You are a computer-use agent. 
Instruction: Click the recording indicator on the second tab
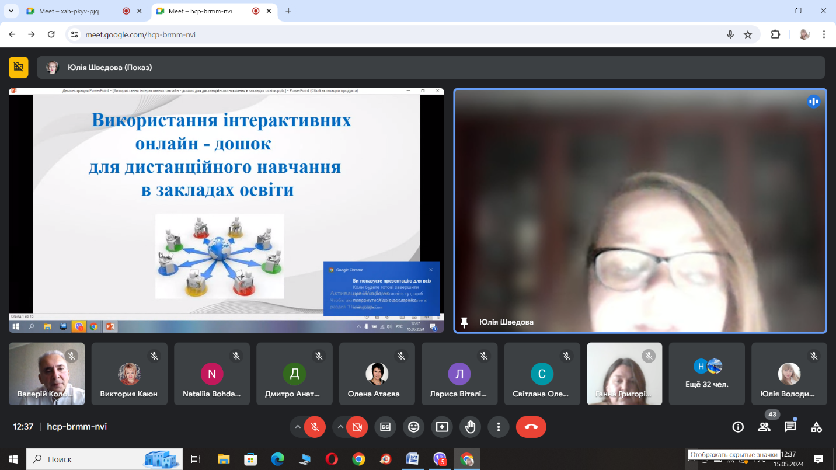pos(256,11)
